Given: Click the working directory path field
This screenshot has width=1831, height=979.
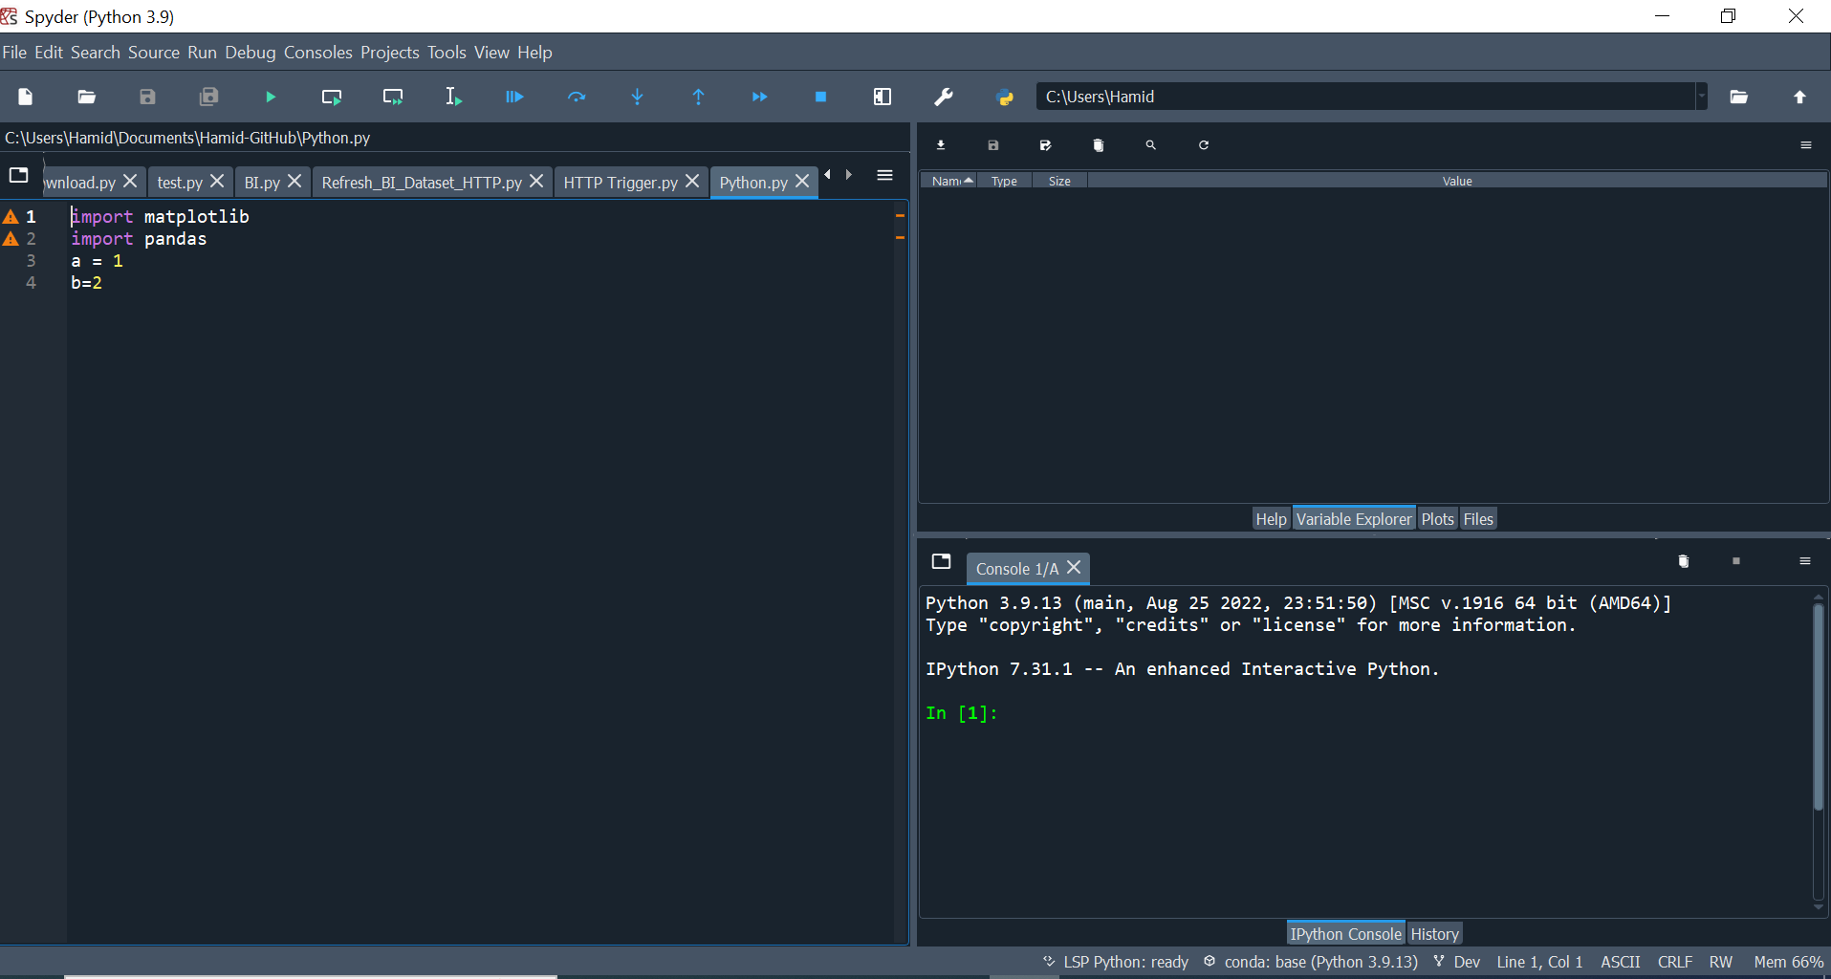Looking at the screenshot, I should (x=1365, y=97).
